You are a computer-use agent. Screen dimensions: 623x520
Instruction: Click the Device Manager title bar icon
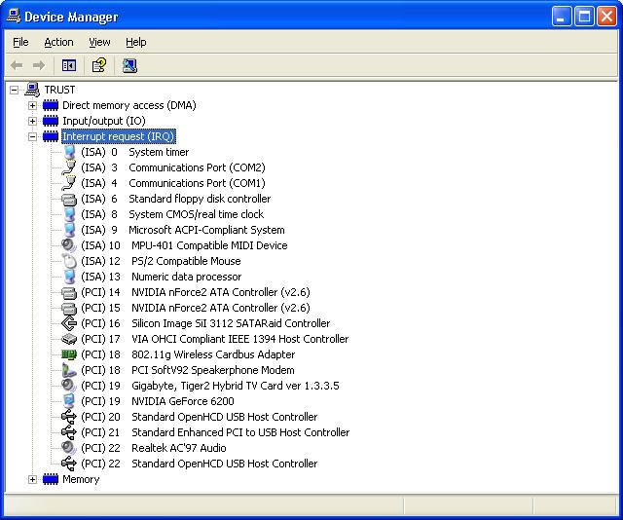13,16
